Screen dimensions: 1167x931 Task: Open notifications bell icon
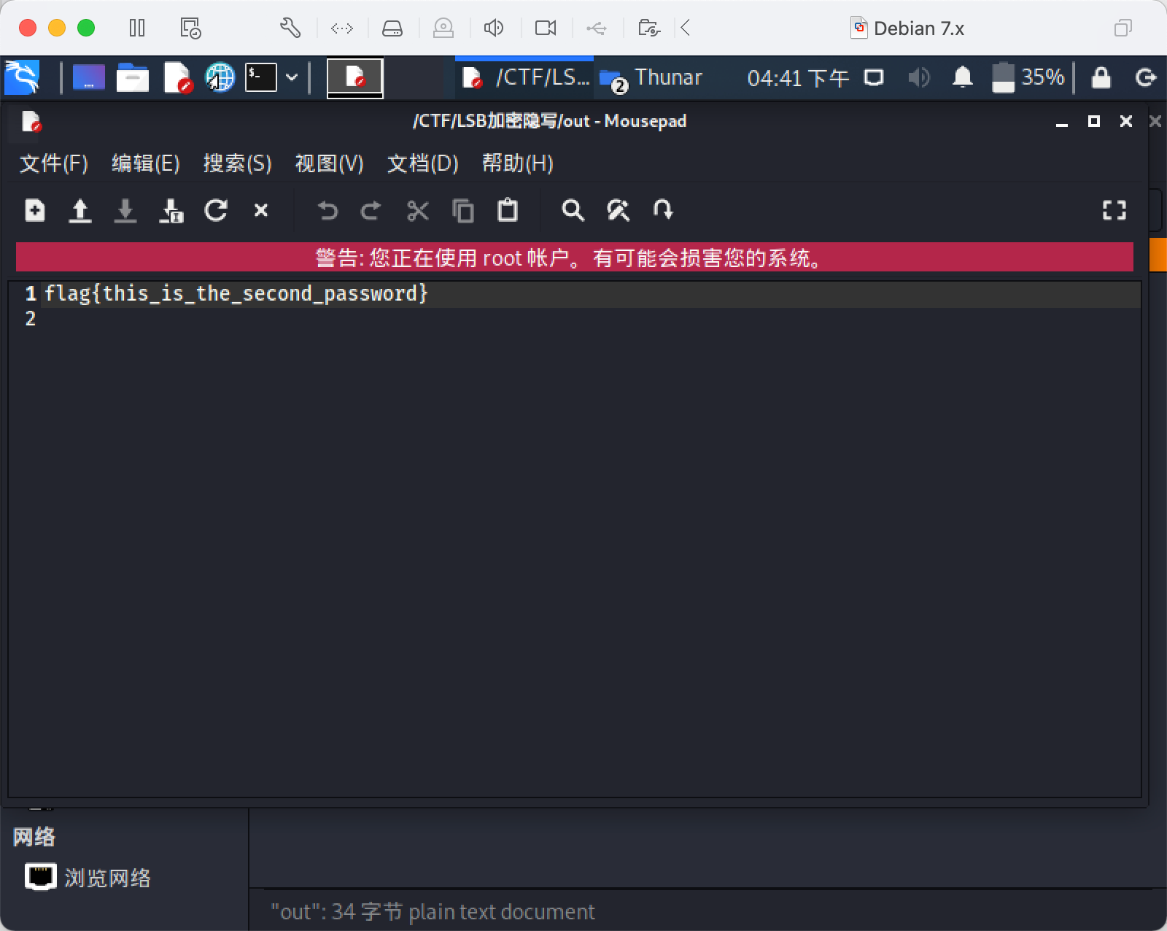[x=963, y=77]
